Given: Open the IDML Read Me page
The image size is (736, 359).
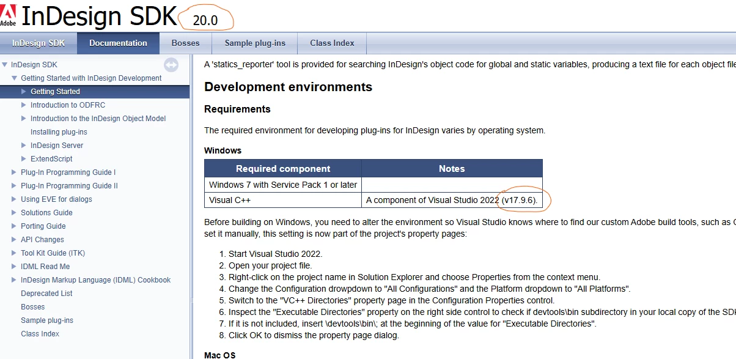Looking at the screenshot, I should point(45,267).
